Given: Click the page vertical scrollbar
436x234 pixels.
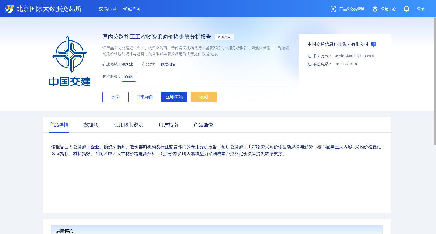Looking at the screenshot, I should [435, 81].
